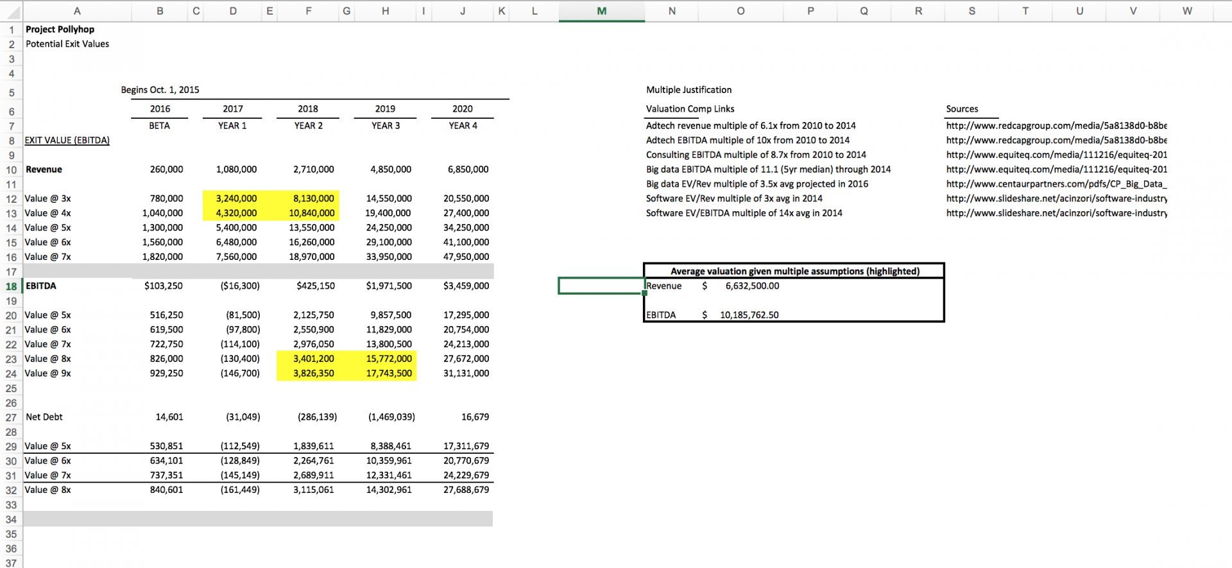The height and width of the screenshot is (568, 1232).
Task: Select column W header
Action: point(1187,11)
